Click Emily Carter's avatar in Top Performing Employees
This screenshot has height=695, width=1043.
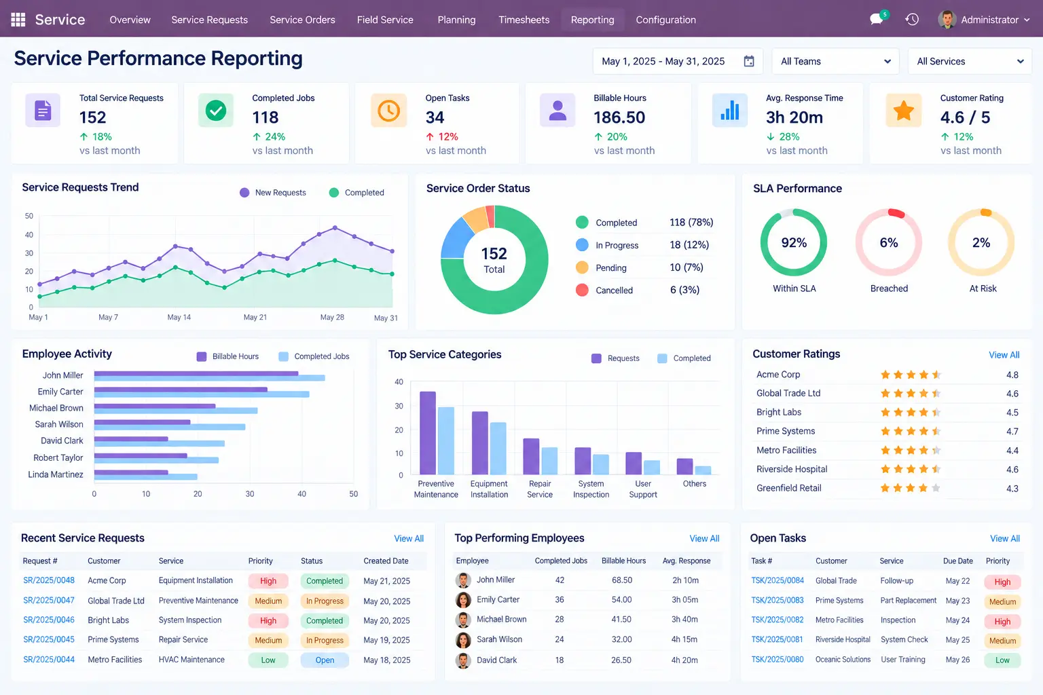[463, 600]
